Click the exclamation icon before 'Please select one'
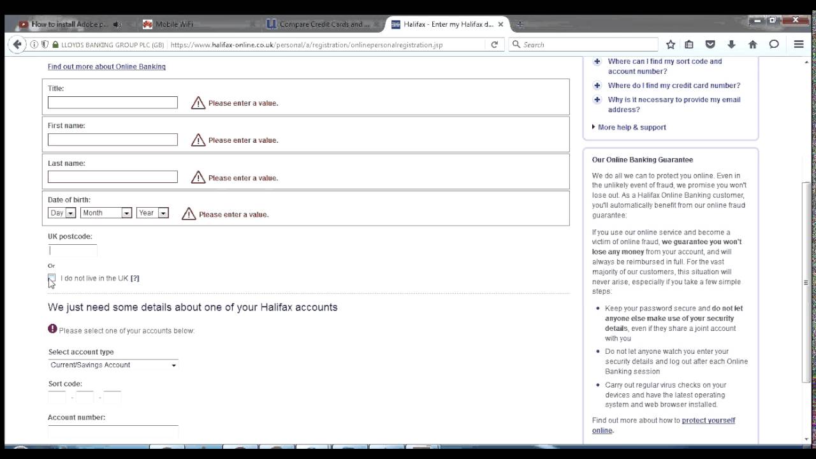This screenshot has width=816, height=459. coord(52,329)
